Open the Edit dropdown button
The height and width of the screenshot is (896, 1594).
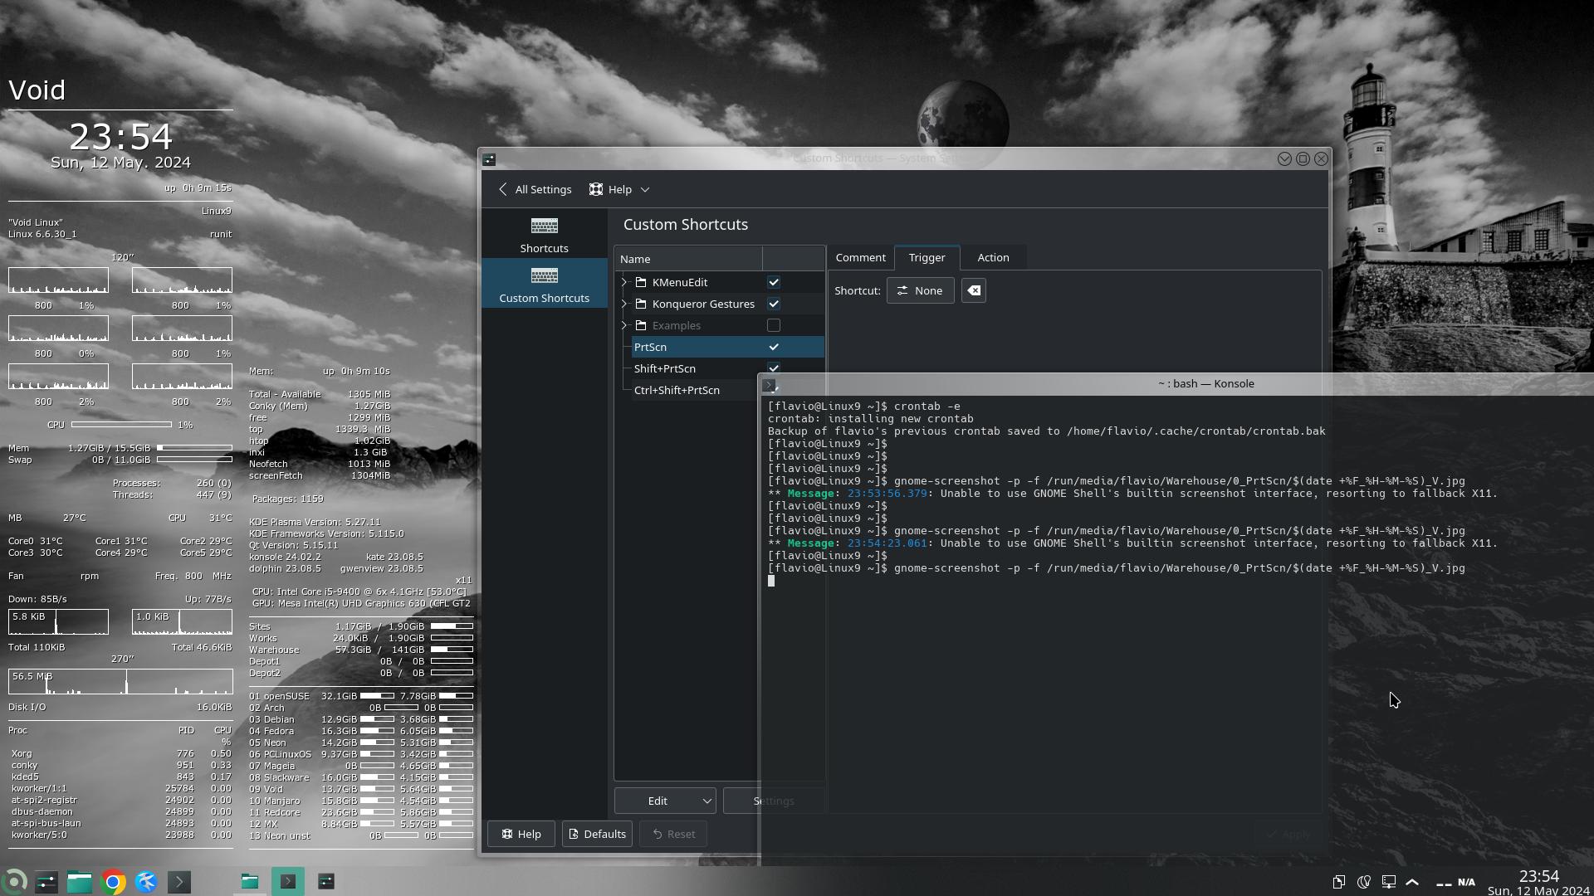coord(665,801)
